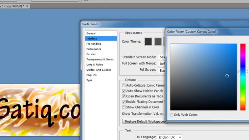The width and height of the screenshot is (249, 140).
Task: Choose the second dark gray Color Theme swatch
Action: tap(158, 41)
